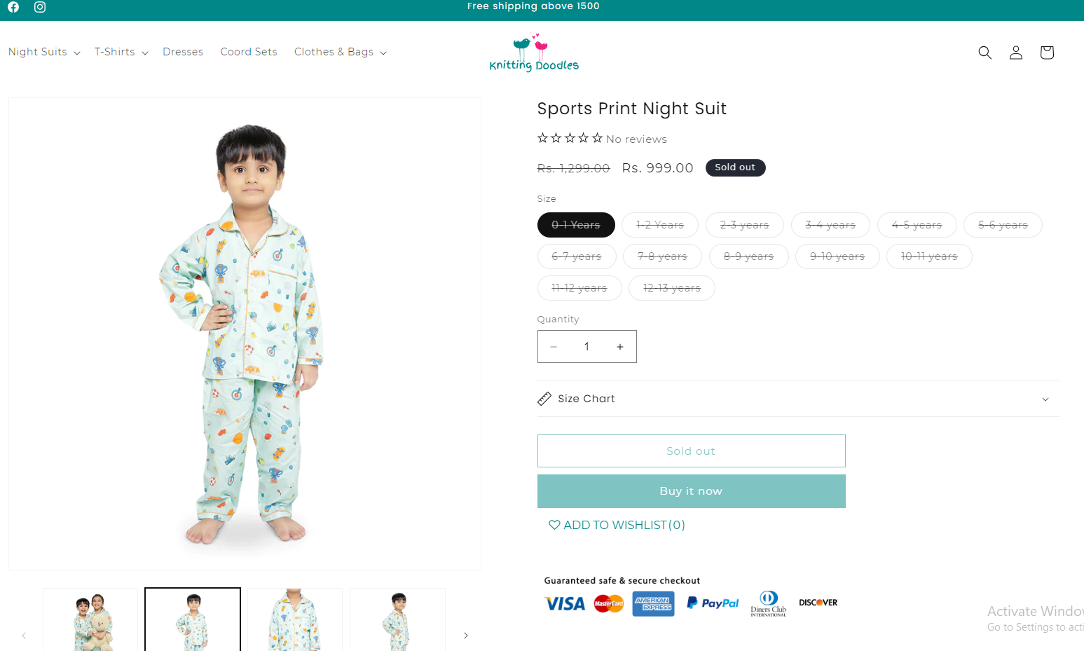The width and height of the screenshot is (1084, 651).
Task: Open the Clothes & Bags dropdown
Action: [340, 52]
